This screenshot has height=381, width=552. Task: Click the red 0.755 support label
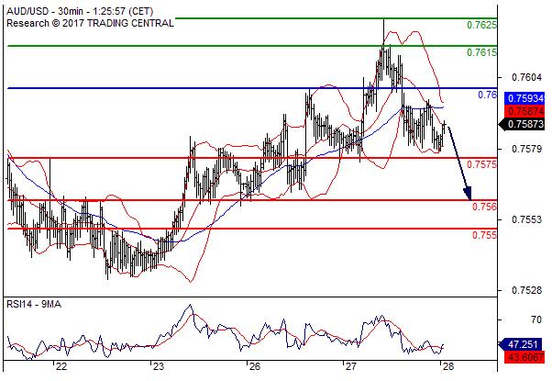tap(484, 235)
